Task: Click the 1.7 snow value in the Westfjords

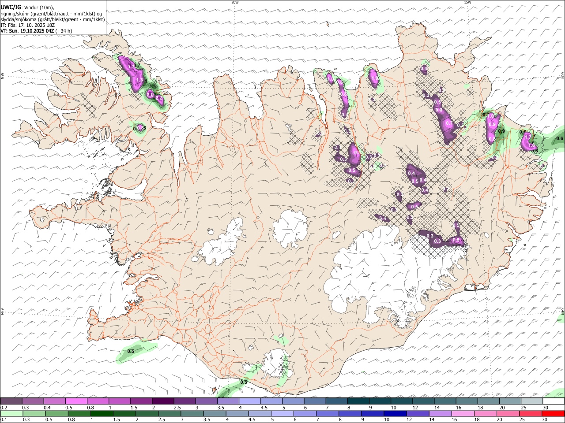Action: pyautogui.click(x=131, y=67)
